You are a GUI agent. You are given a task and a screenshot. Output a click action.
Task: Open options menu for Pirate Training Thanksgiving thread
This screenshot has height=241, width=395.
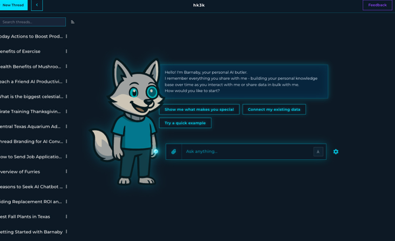[x=66, y=111]
